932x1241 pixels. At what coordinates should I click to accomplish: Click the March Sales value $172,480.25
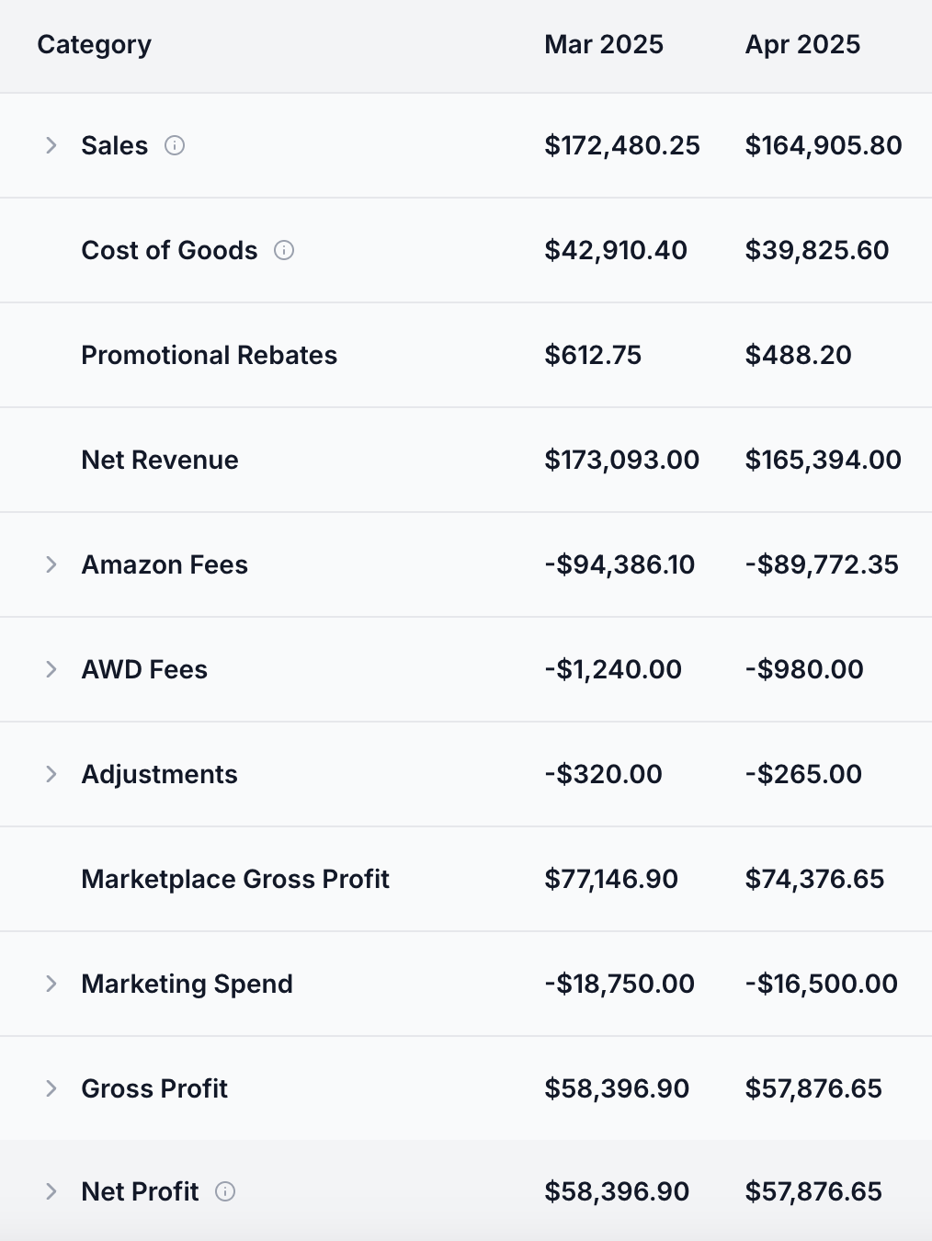click(x=622, y=145)
